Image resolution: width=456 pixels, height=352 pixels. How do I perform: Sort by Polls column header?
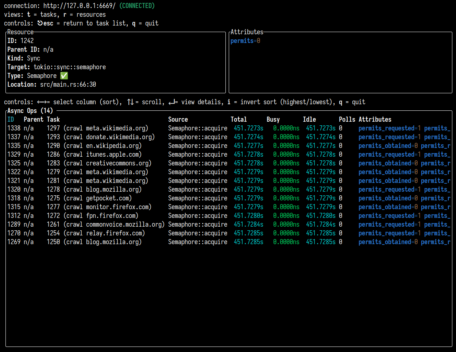click(347, 120)
